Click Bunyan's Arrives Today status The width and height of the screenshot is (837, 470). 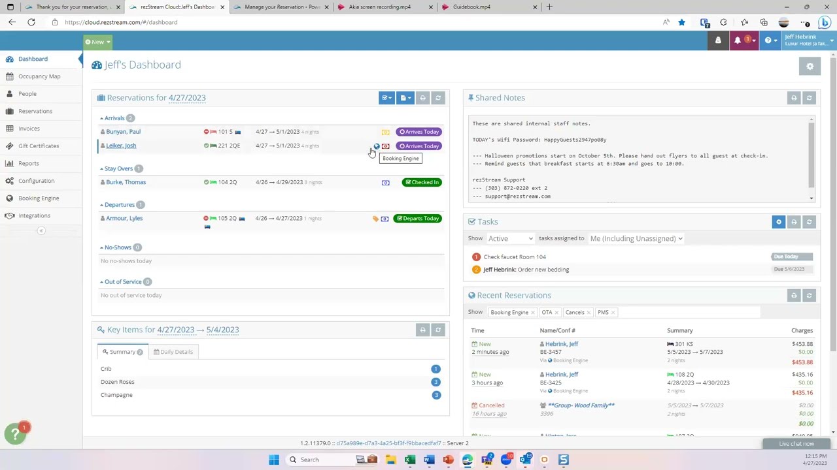click(418, 132)
